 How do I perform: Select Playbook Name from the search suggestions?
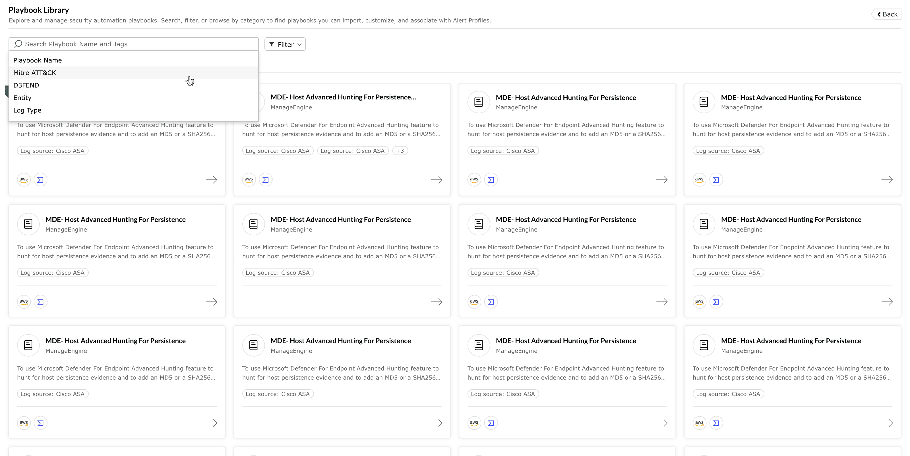[x=134, y=60]
